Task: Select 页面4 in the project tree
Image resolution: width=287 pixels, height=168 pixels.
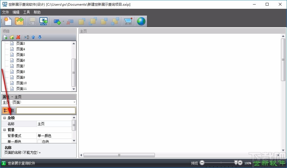Action: pos(20,49)
